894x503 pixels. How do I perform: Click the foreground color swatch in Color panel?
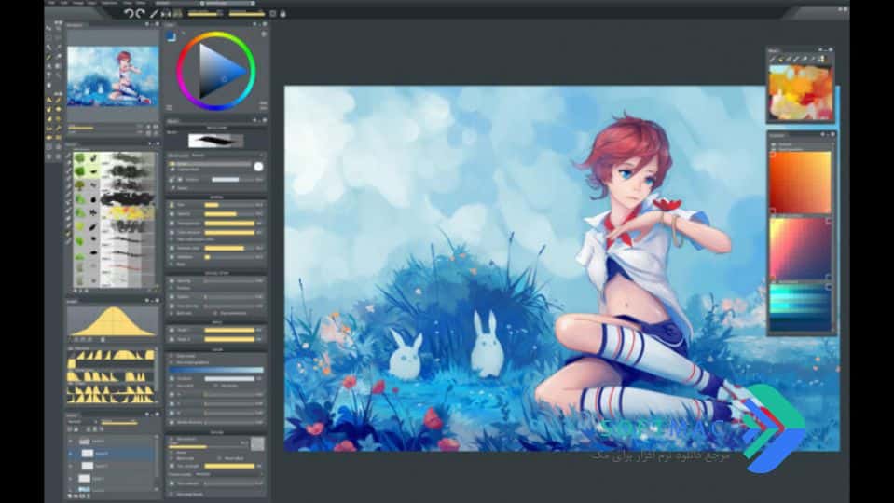coord(171,36)
